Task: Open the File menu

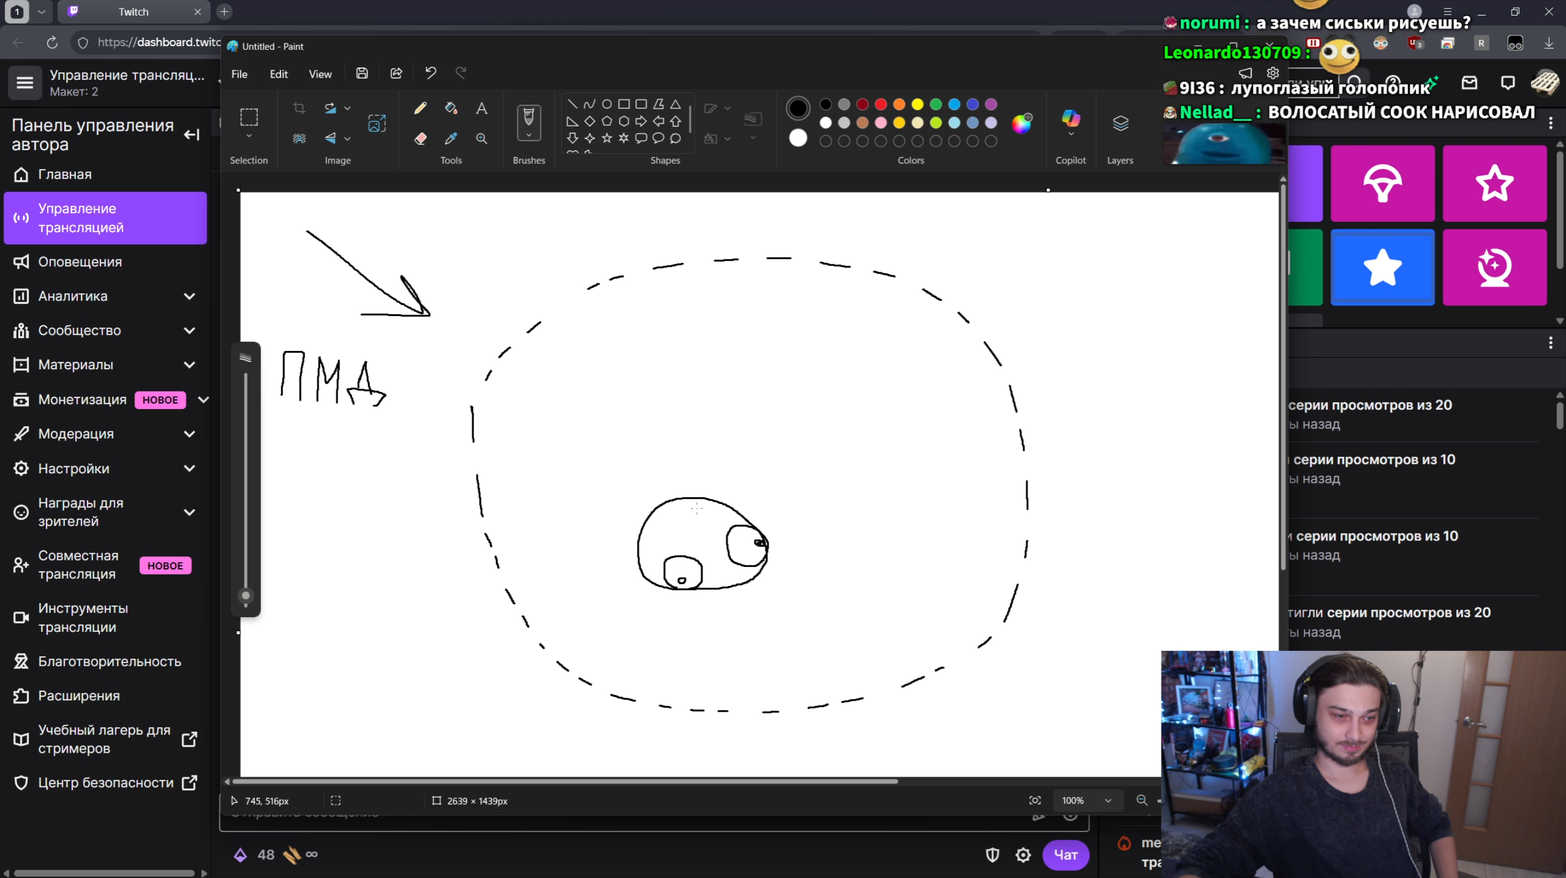Action: click(239, 74)
